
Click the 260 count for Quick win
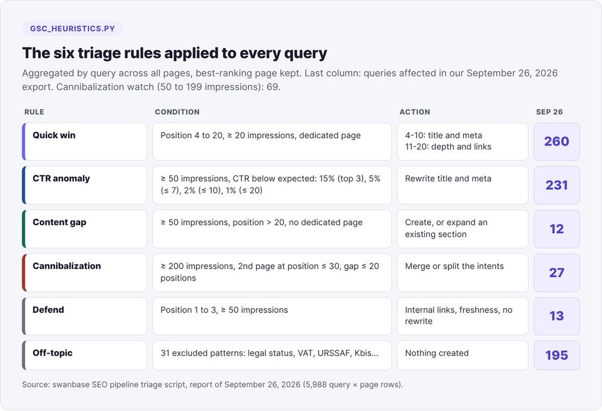[x=557, y=141]
